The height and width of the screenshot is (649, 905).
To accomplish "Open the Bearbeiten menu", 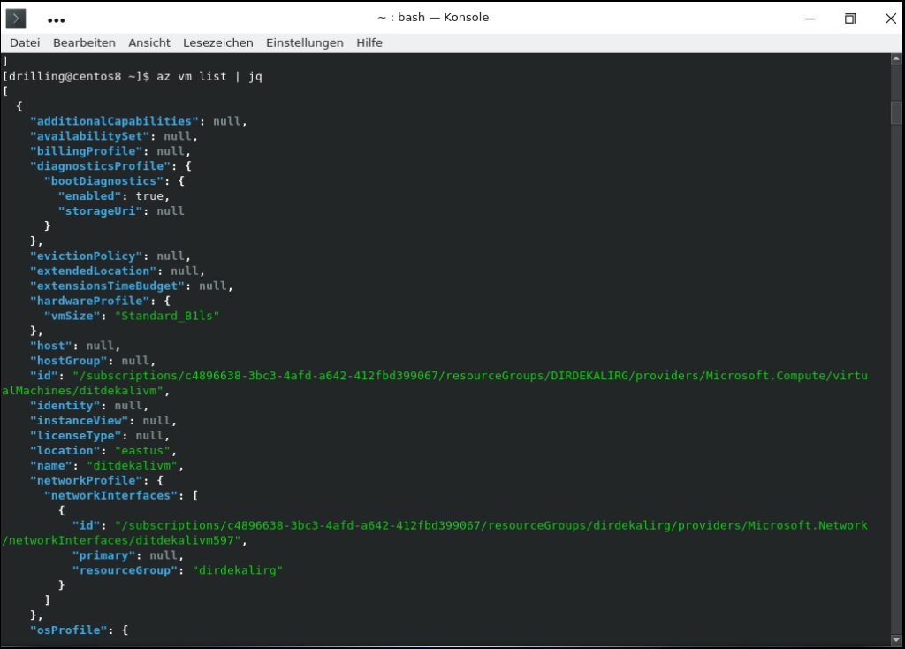I will (84, 42).
